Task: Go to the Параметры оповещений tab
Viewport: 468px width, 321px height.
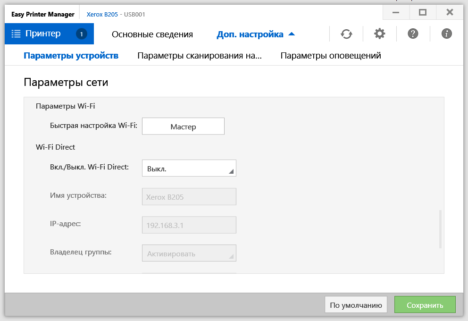Action: click(330, 56)
